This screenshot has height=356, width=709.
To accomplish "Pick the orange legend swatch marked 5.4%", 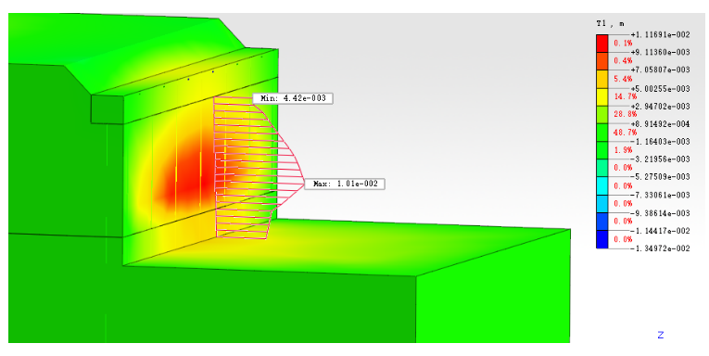I will click(x=601, y=79).
